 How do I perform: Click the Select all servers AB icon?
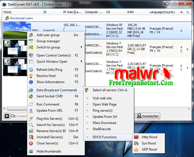pyautogui.click(x=87, y=90)
